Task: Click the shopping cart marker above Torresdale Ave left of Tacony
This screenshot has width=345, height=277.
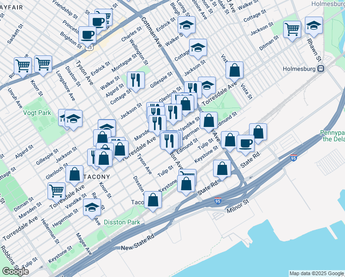Action: tap(57, 191)
